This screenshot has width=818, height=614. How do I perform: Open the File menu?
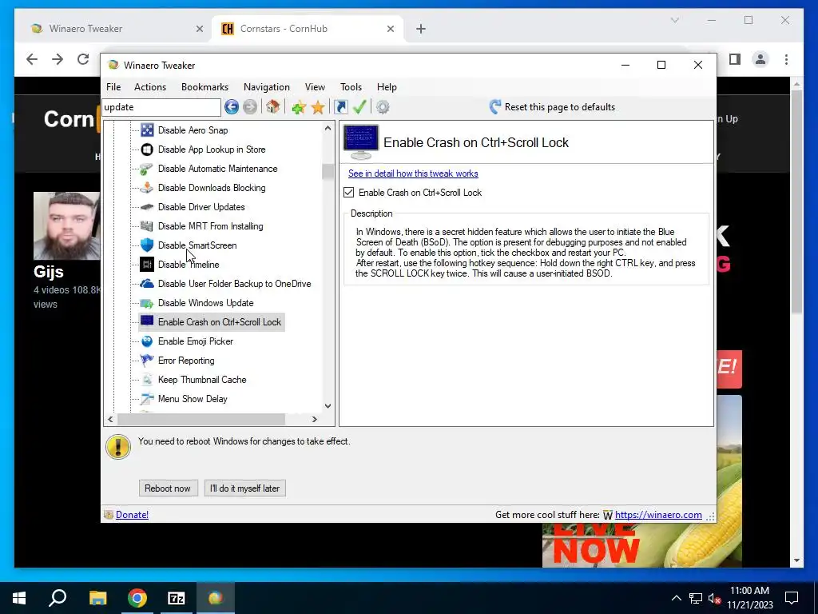pos(113,87)
